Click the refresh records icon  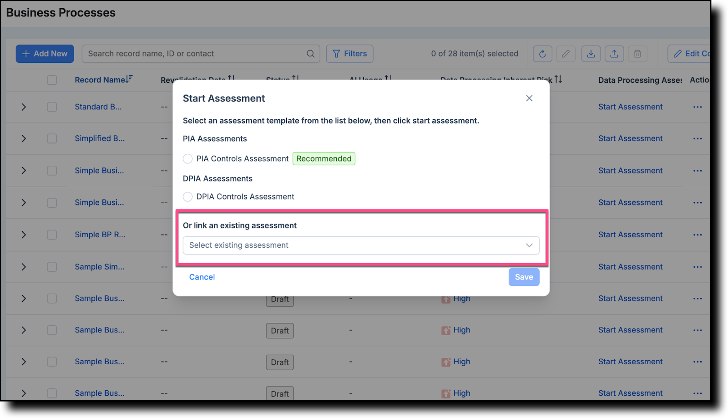[542, 54]
